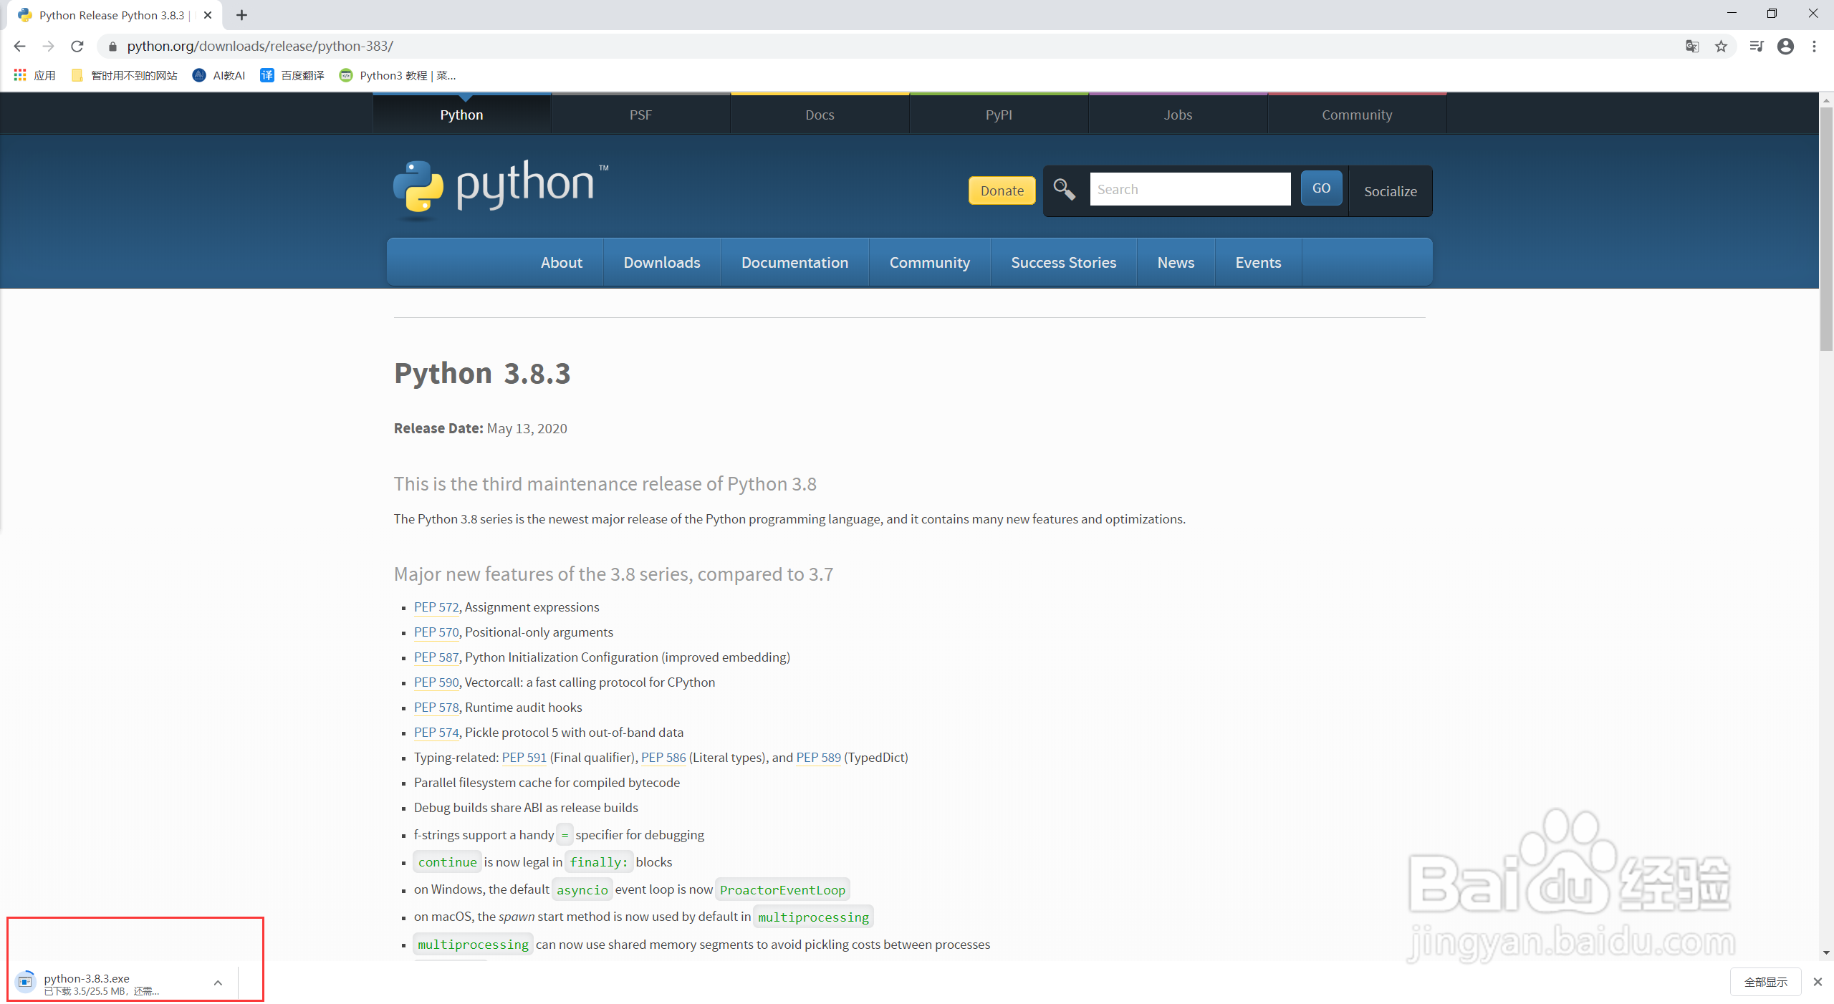Expand the python-3.8.3.exe download options chevron
Image resolution: width=1834 pixels, height=1004 pixels.
coord(218,983)
